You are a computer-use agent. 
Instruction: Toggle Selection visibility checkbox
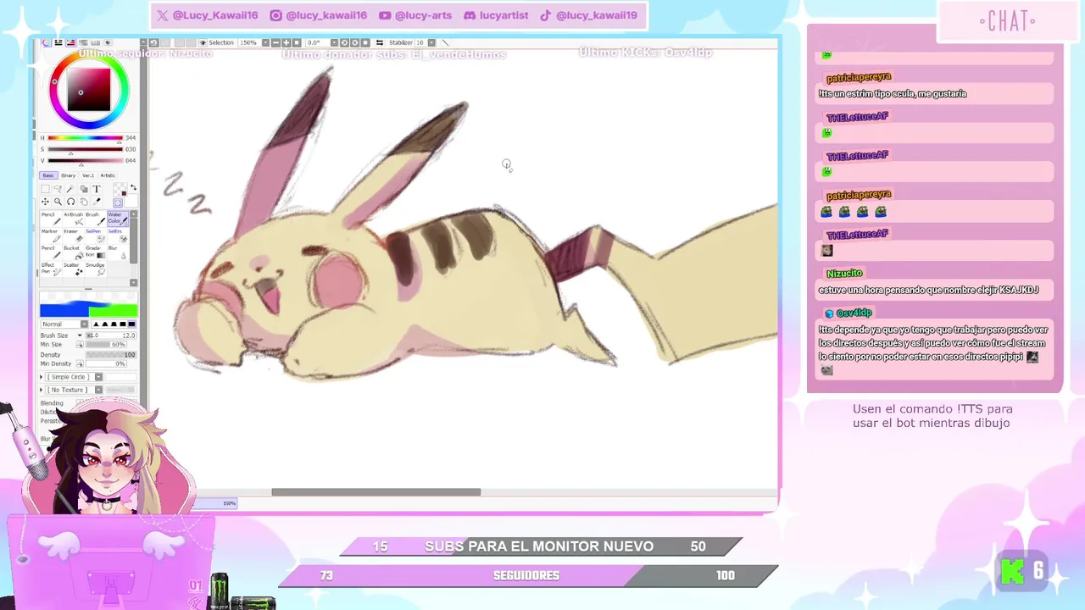203,42
